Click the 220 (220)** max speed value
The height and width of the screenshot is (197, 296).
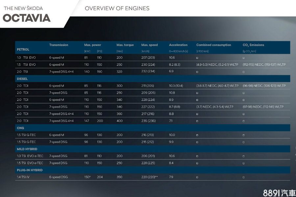coord(149,177)
